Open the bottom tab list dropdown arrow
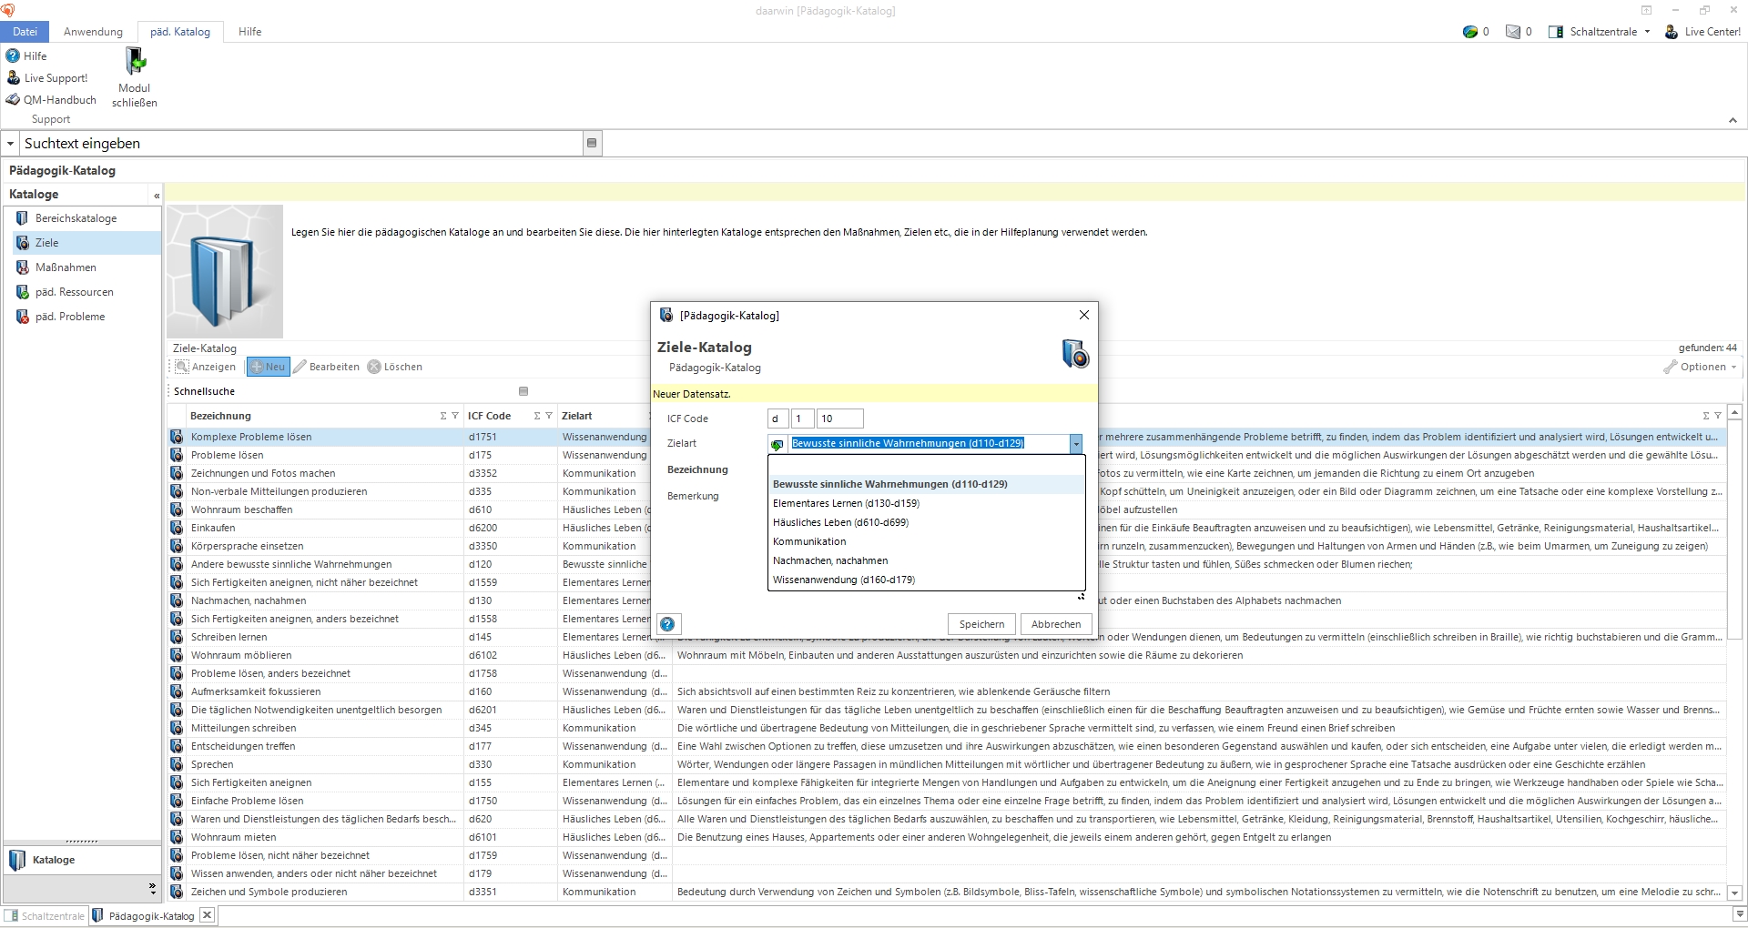1748x928 pixels. tap(1738, 913)
